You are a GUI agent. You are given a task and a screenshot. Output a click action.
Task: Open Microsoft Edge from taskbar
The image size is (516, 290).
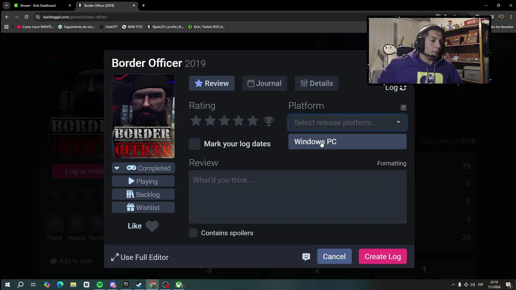pos(60,285)
